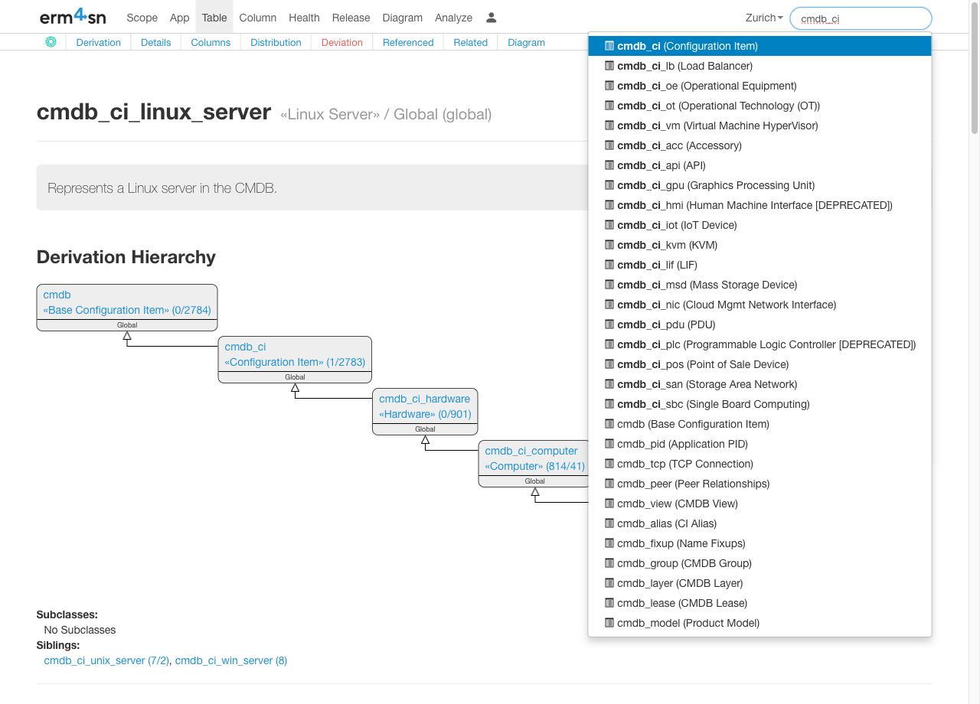Open the Columns tab
980x704 pixels.
(x=211, y=43)
